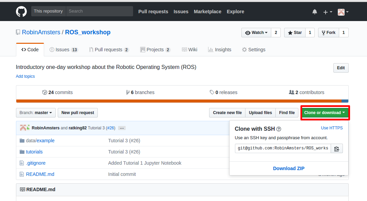Click Pull requests in top navigation
The height and width of the screenshot is (201, 367).
coord(153,12)
